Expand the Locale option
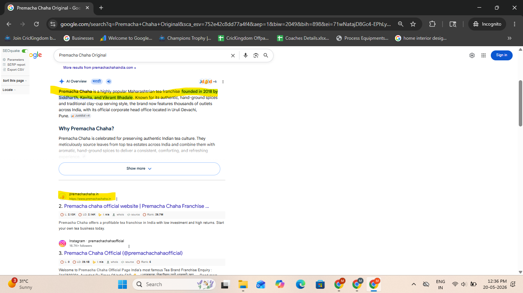523x293 pixels. point(9,90)
